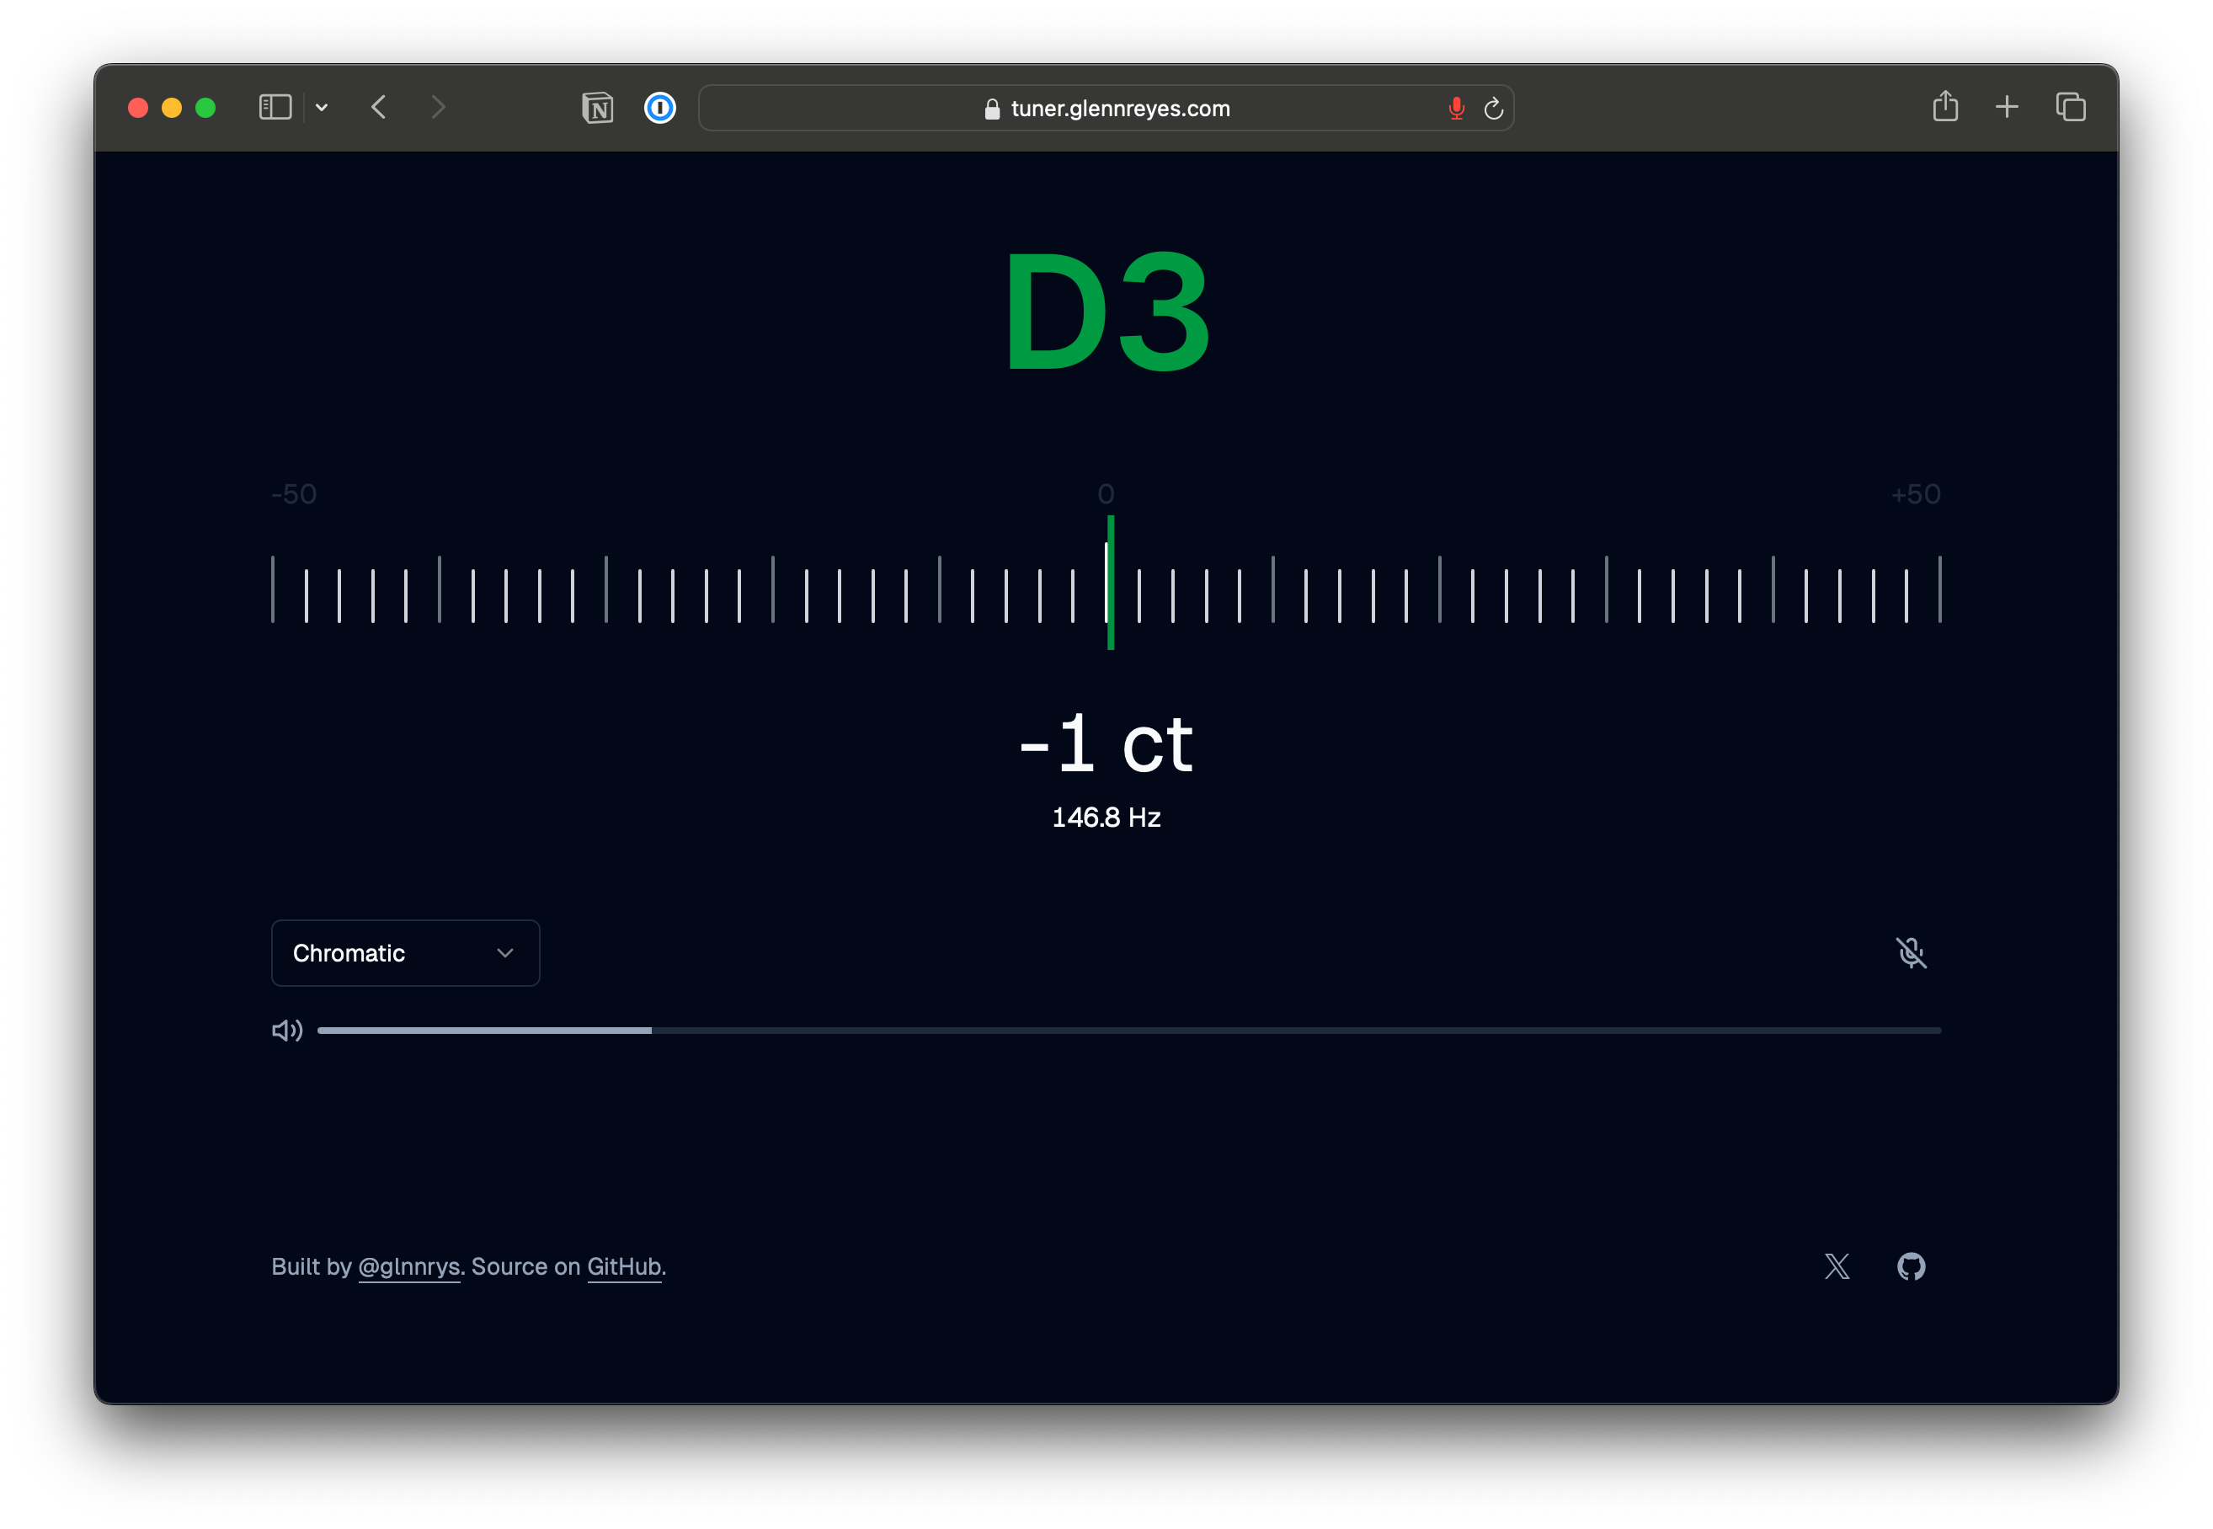
Task: Open the GitHub source text link
Action: [624, 1266]
